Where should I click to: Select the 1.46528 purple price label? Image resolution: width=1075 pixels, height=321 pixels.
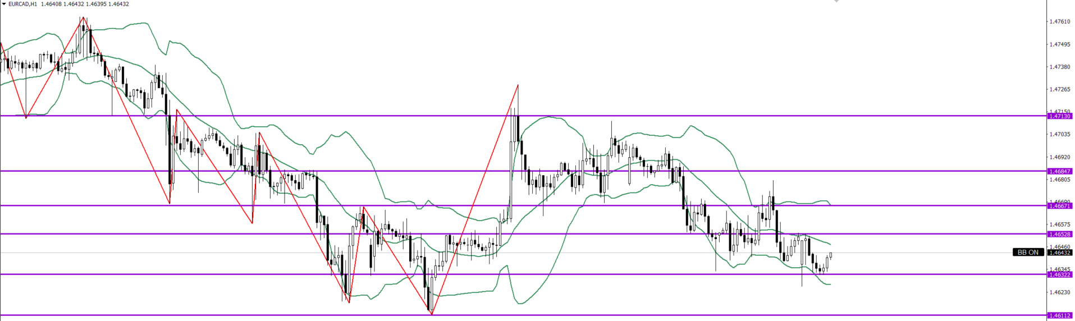1060,234
